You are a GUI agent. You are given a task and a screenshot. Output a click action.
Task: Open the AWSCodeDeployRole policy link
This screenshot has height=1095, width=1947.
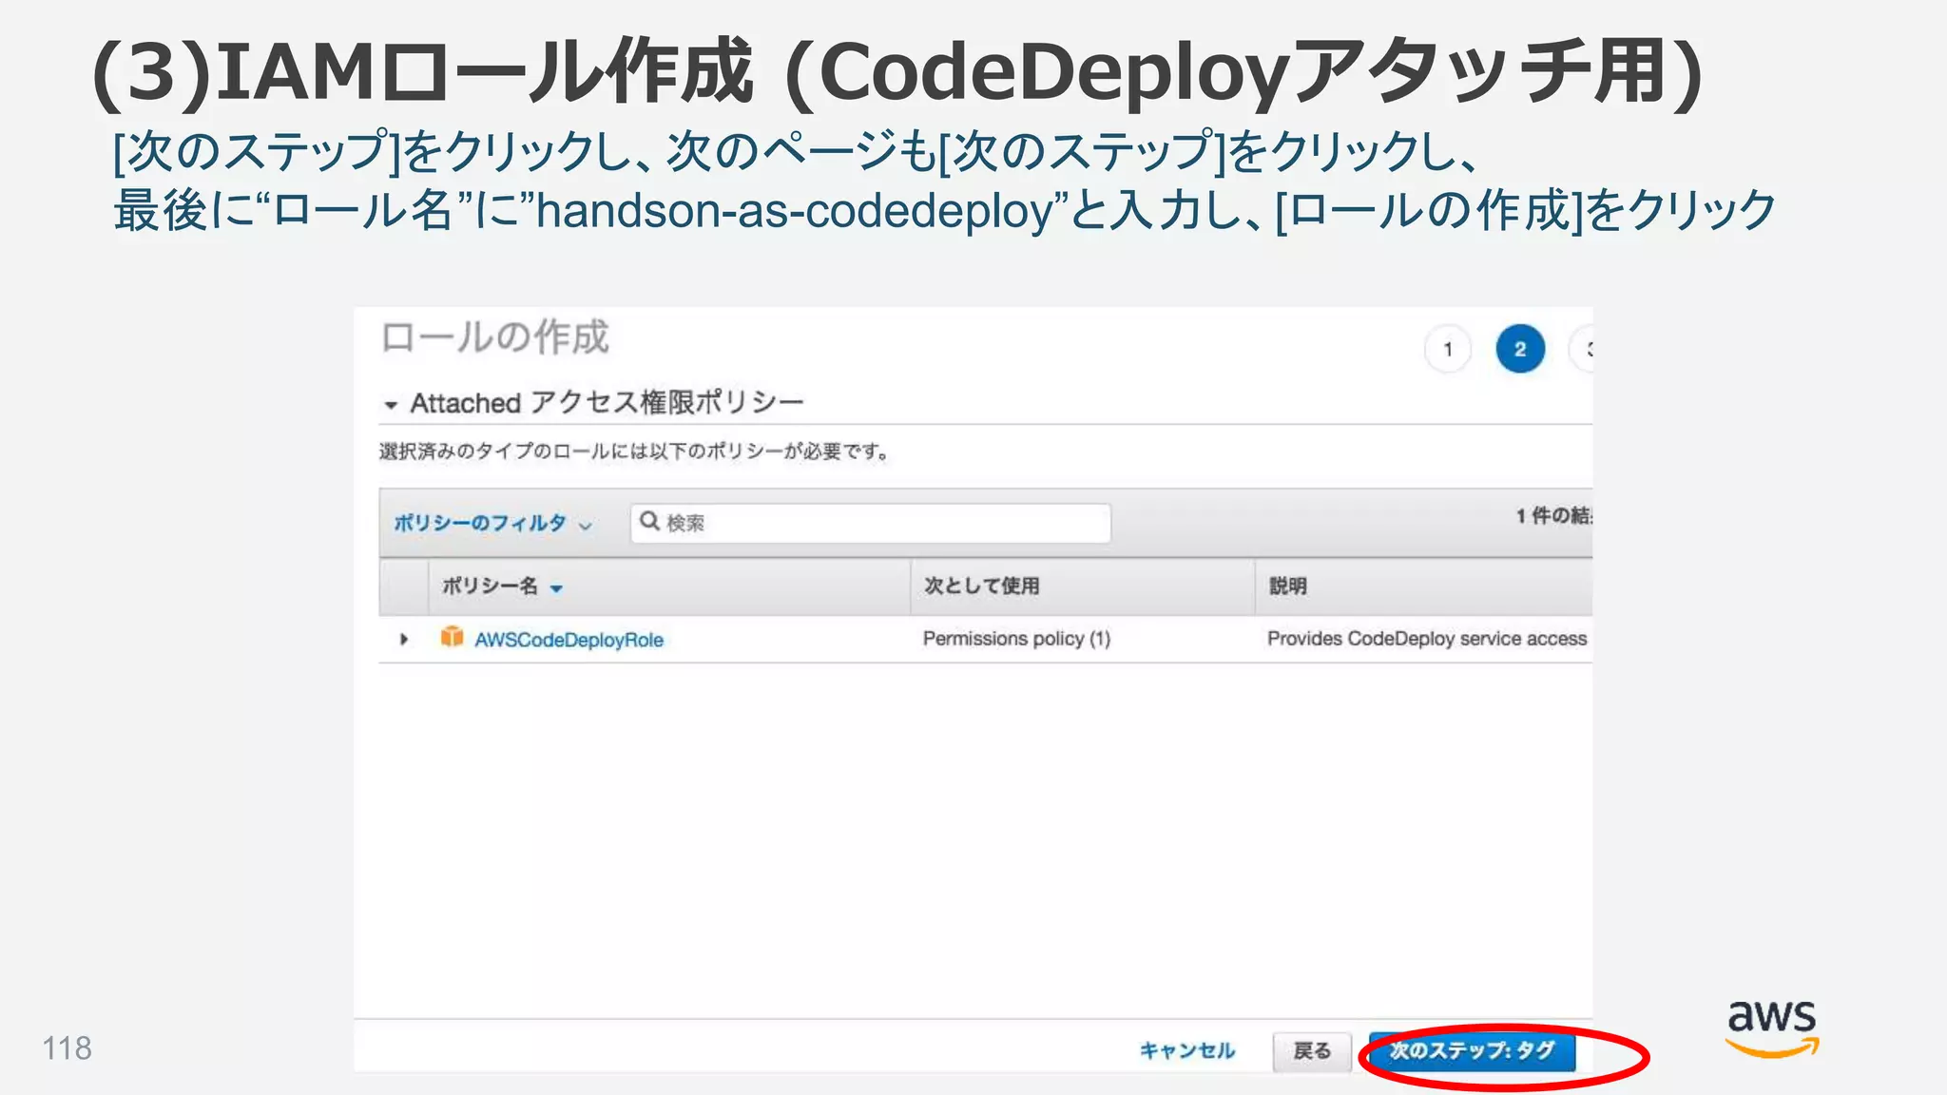click(569, 640)
